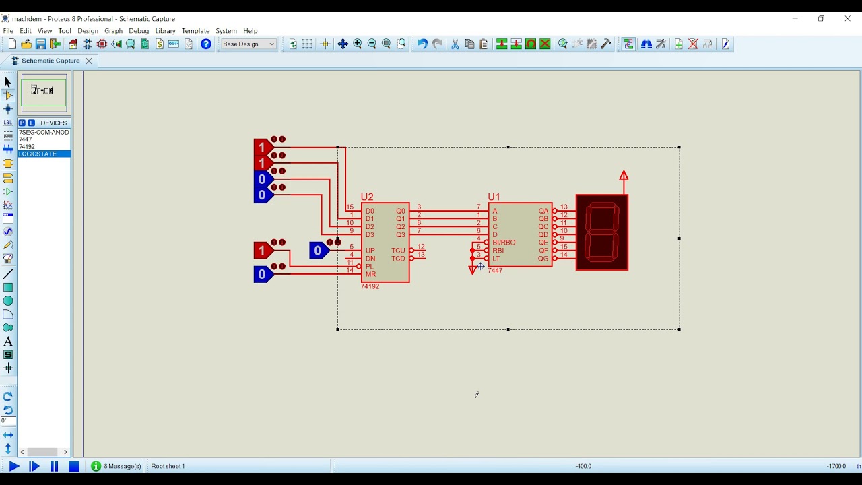
Task: Rotate the selected block using green rotate icon
Action: pyautogui.click(x=531, y=44)
